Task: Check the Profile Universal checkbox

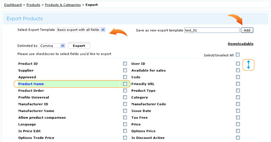Action: (x=125, y=97)
